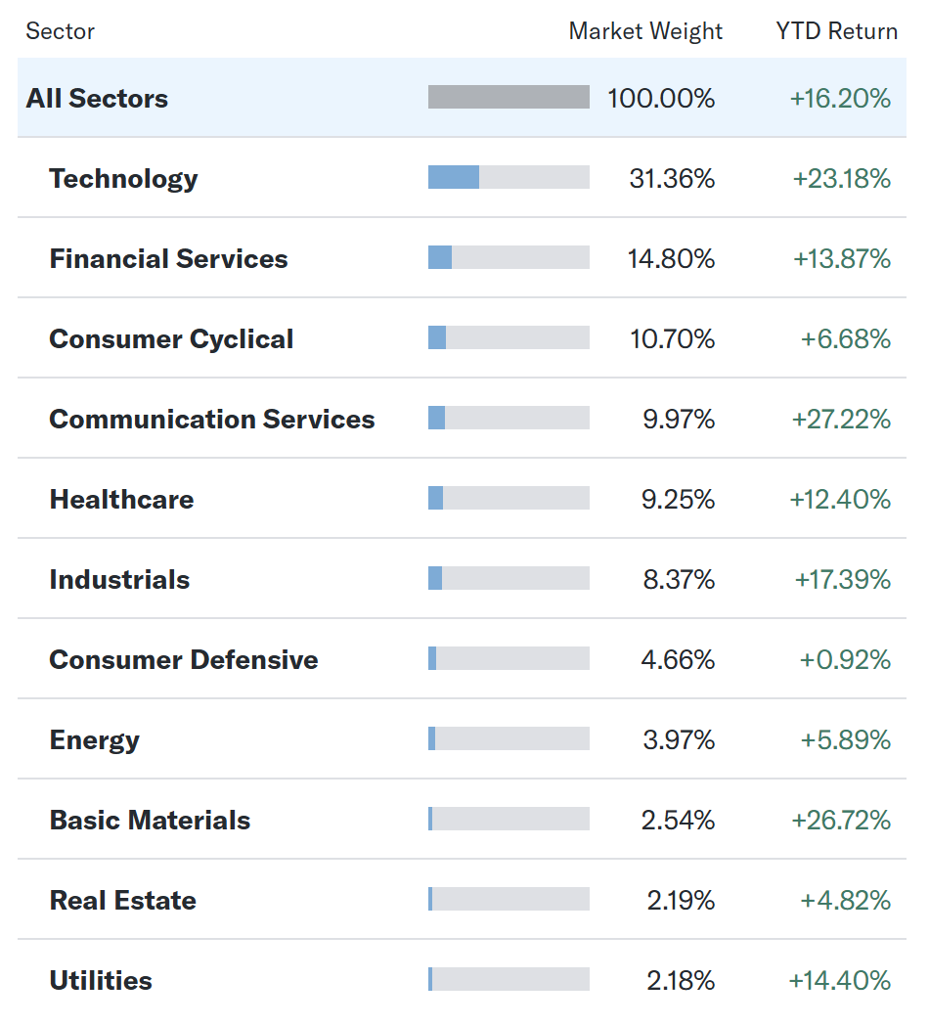Click the Financial Services weight bar
The image size is (929, 1025).
click(509, 257)
